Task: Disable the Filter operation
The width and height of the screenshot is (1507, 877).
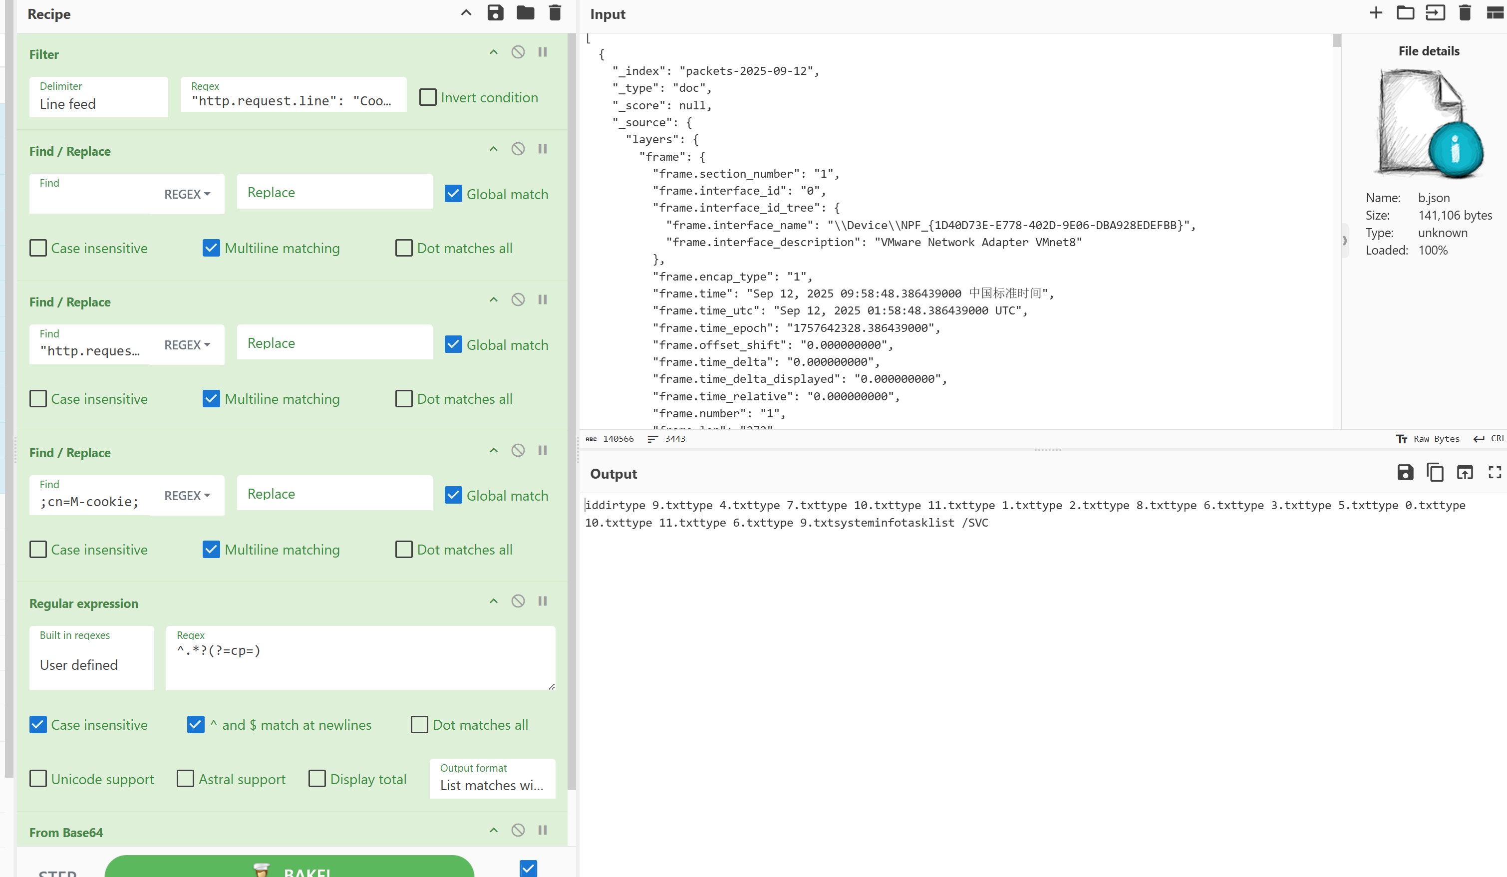Action: [518, 52]
